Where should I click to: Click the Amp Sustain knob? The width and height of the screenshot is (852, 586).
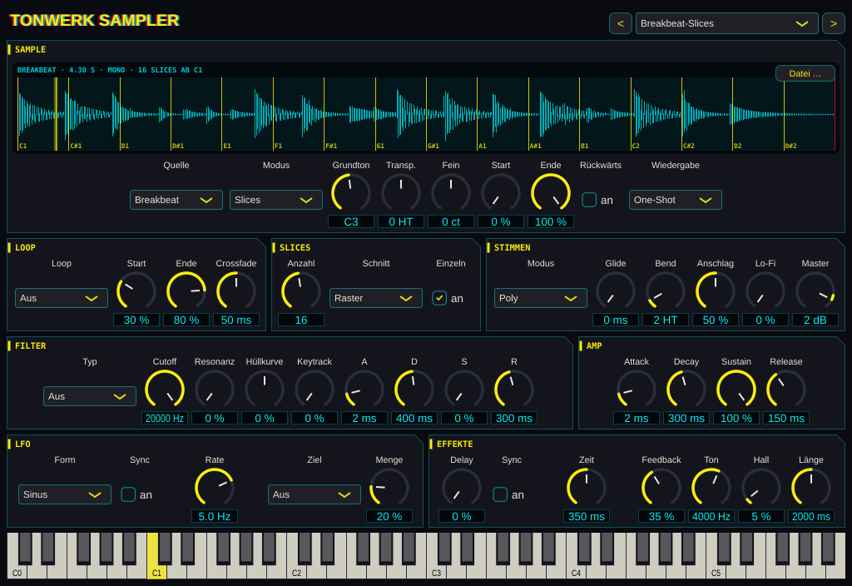(736, 390)
